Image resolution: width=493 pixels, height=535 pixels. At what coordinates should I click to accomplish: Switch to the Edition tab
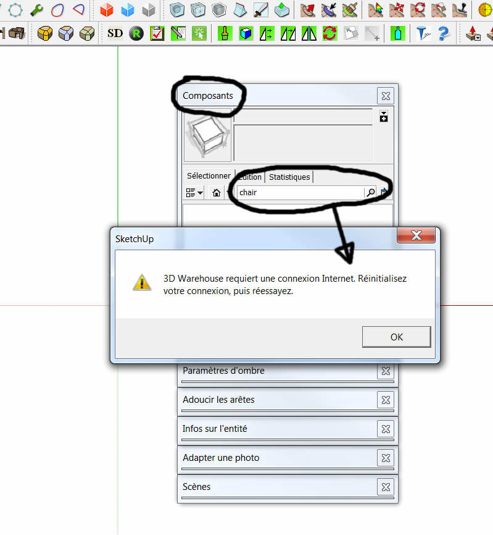250,177
